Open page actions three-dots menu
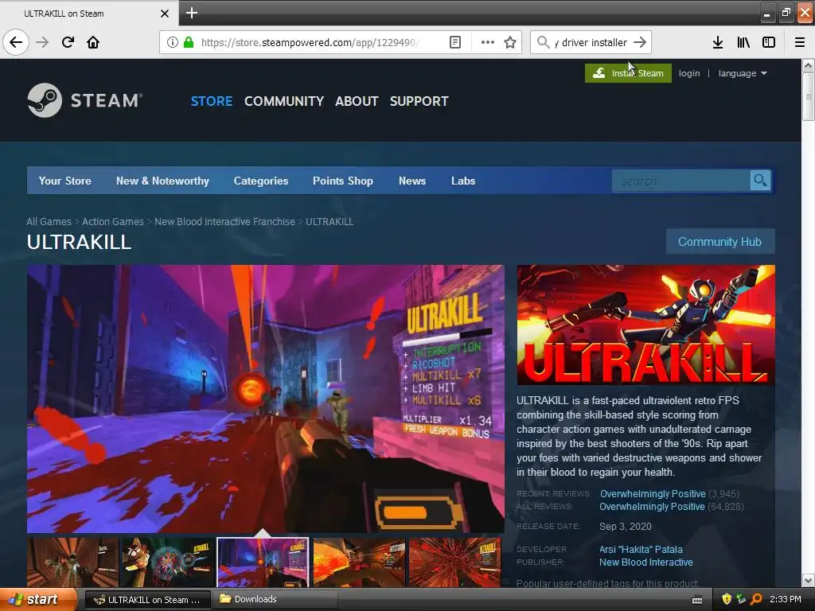 pos(488,42)
